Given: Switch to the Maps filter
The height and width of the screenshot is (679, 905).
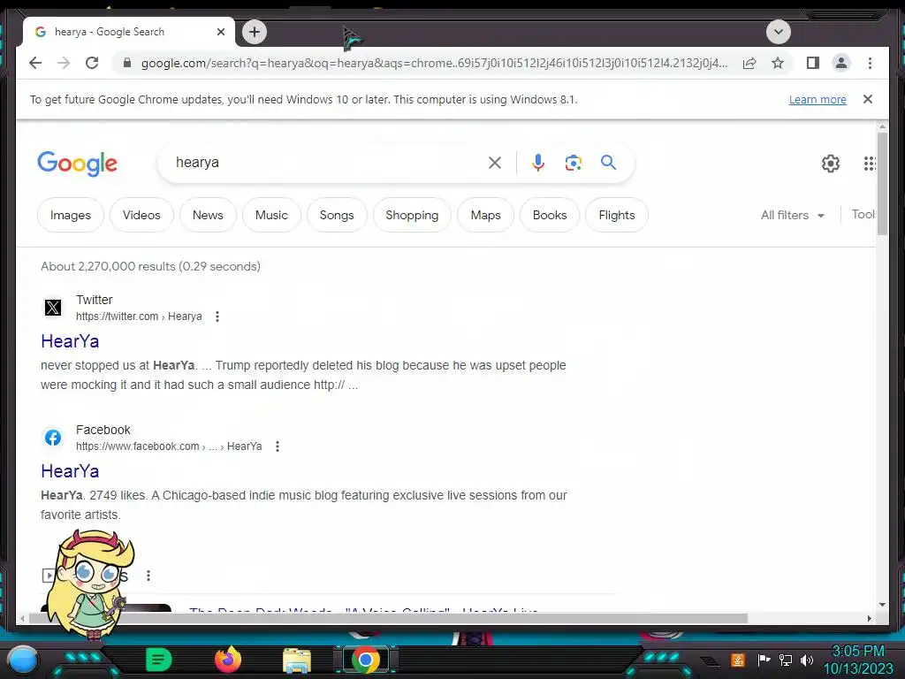Looking at the screenshot, I should 485,215.
